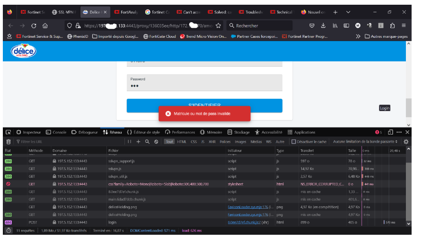Clear network requests with trash icon

[9, 142]
